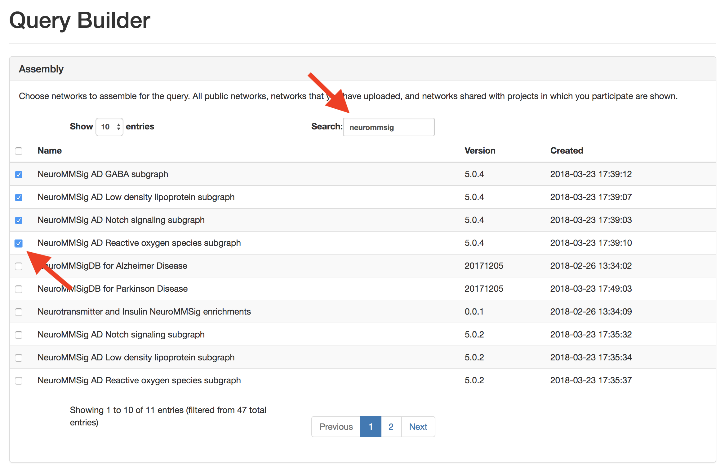Click the Search input field

(388, 127)
